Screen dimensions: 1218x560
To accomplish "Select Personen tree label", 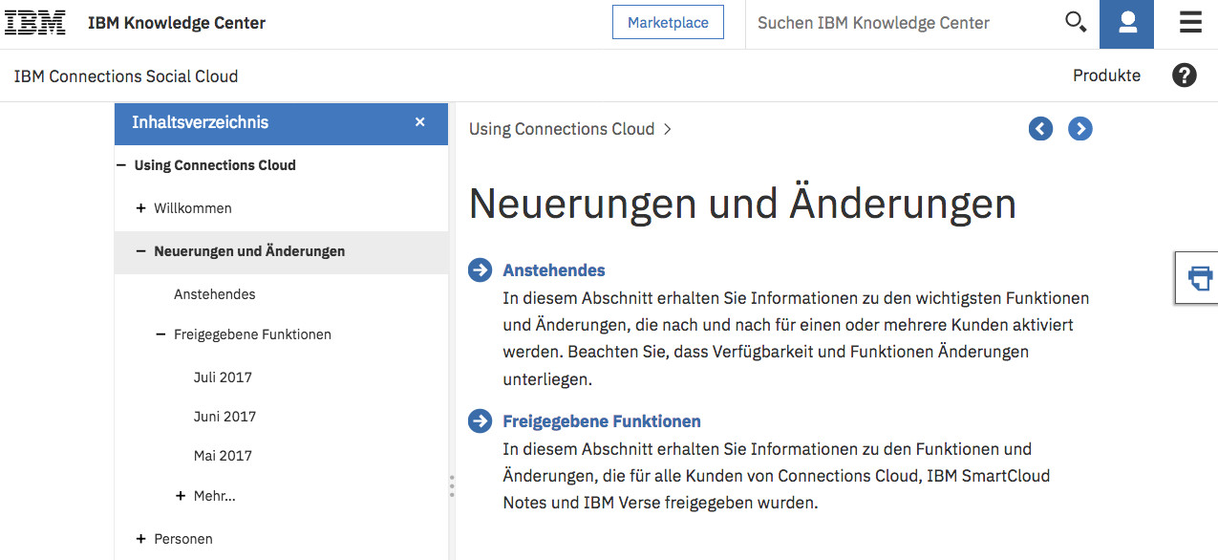I will (183, 539).
